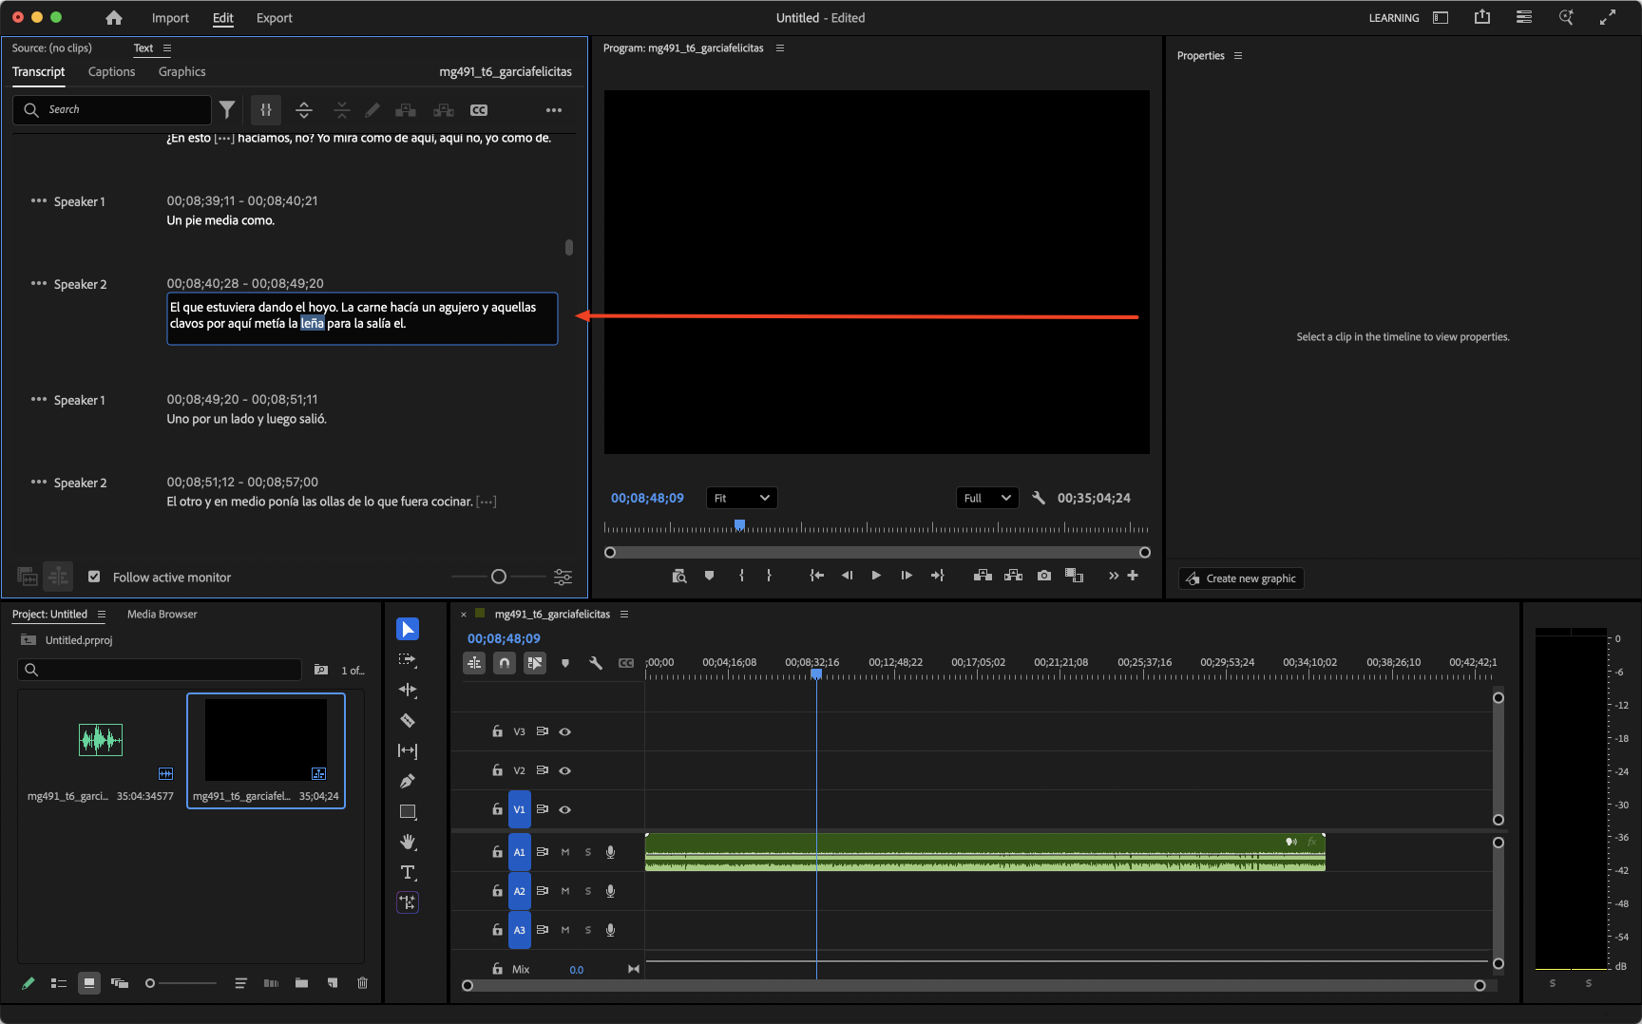The height and width of the screenshot is (1024, 1642).
Task: Click the Export Frame camera icon
Action: pyautogui.click(x=1044, y=576)
